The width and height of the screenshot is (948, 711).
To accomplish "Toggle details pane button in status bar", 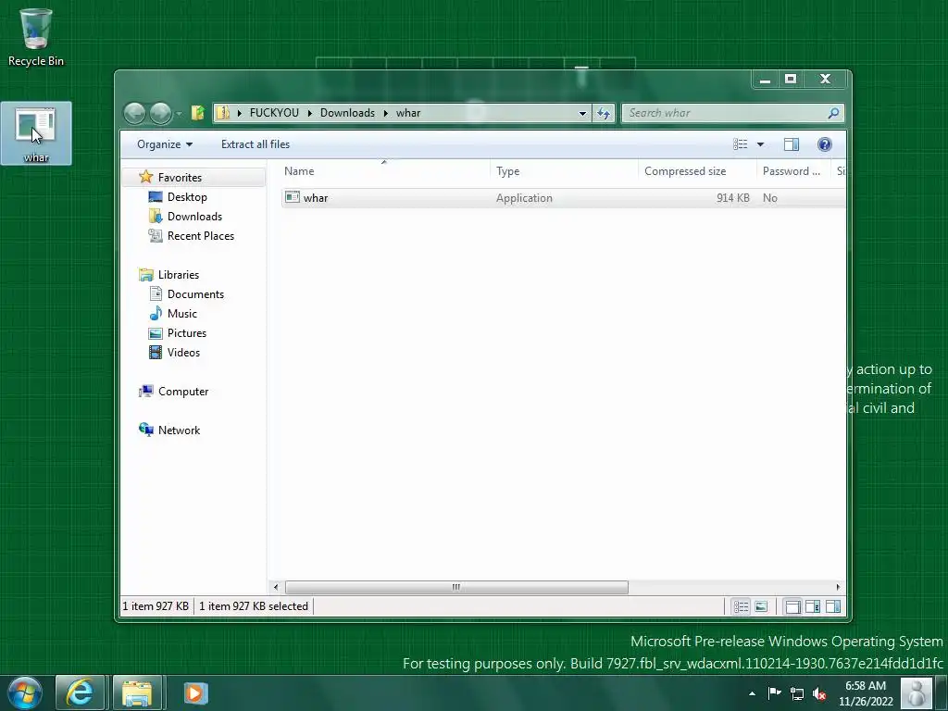I will [x=813, y=606].
